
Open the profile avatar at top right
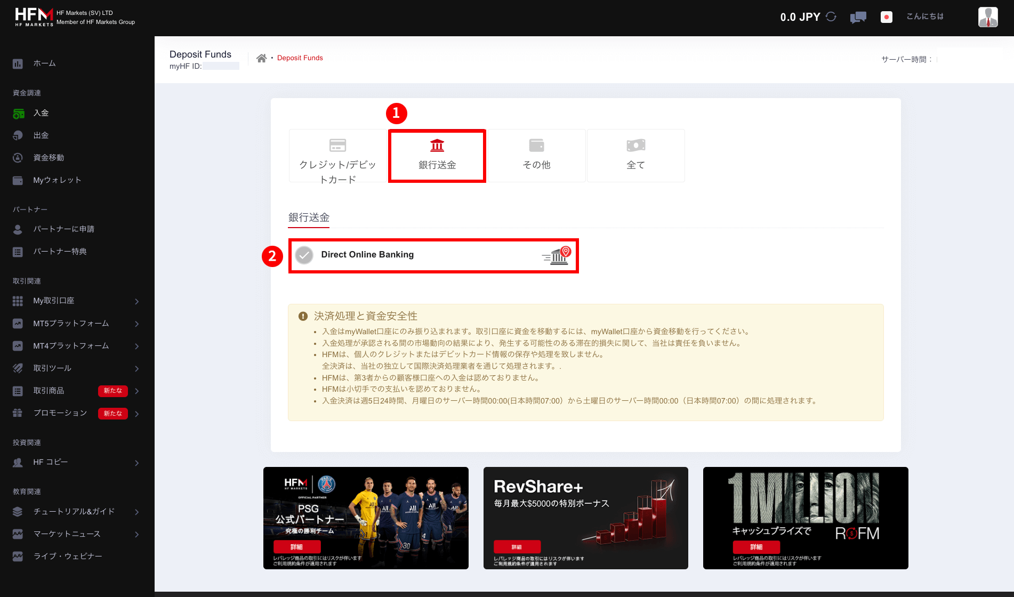[987, 17]
